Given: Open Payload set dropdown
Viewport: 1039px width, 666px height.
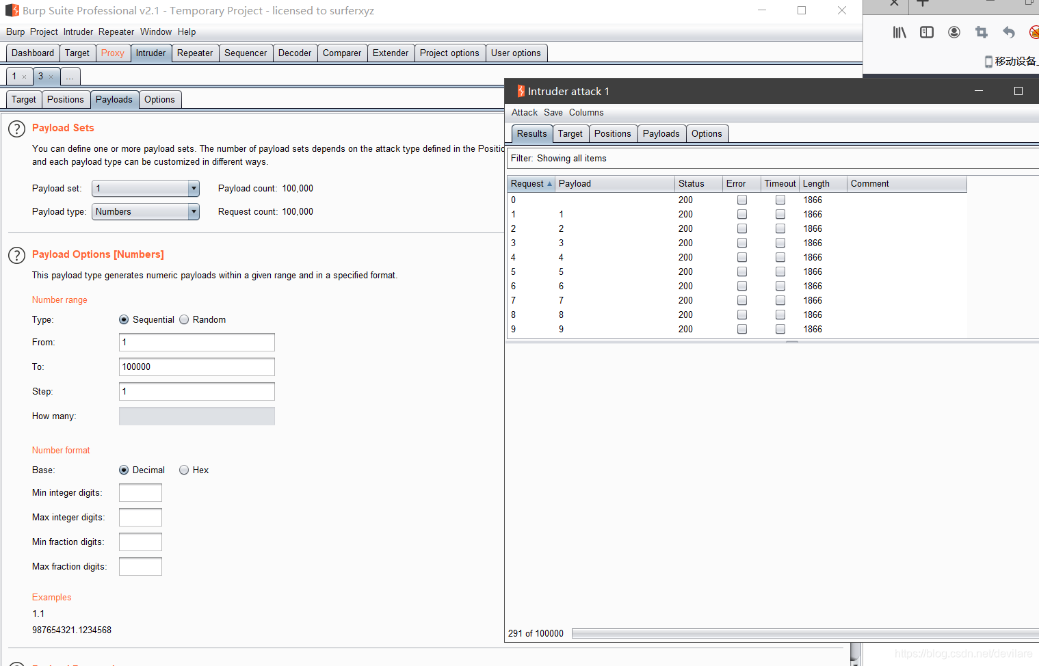Looking at the screenshot, I should [x=146, y=189].
